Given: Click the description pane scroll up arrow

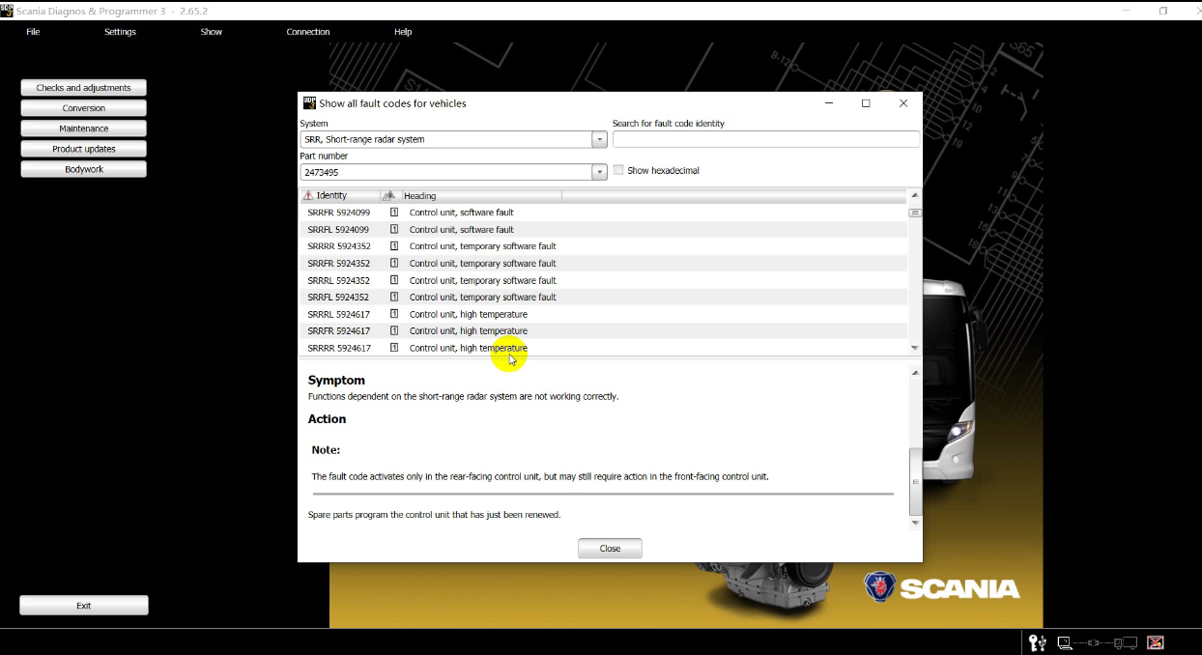Looking at the screenshot, I should (x=916, y=373).
